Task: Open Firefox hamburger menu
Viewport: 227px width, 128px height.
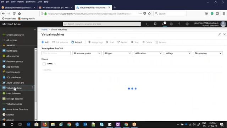Action: tap(224, 14)
